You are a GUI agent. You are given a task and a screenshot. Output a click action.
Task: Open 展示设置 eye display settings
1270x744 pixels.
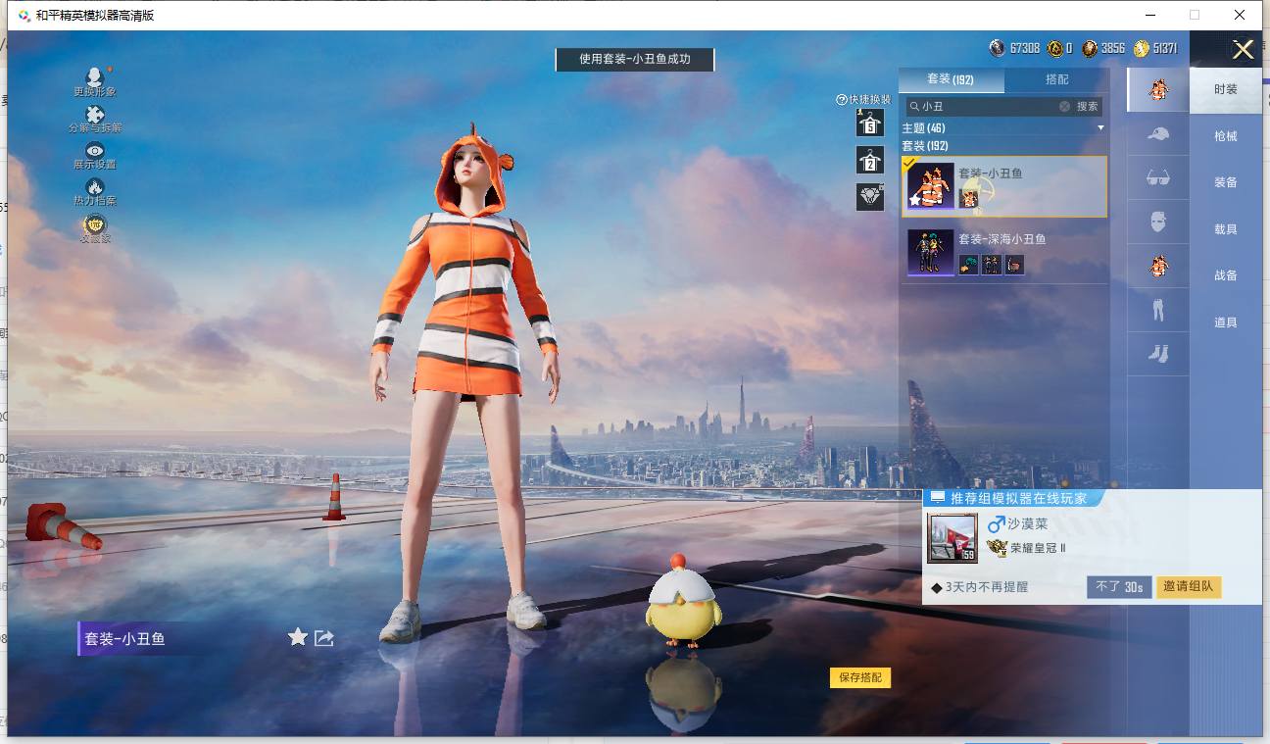pos(95,150)
